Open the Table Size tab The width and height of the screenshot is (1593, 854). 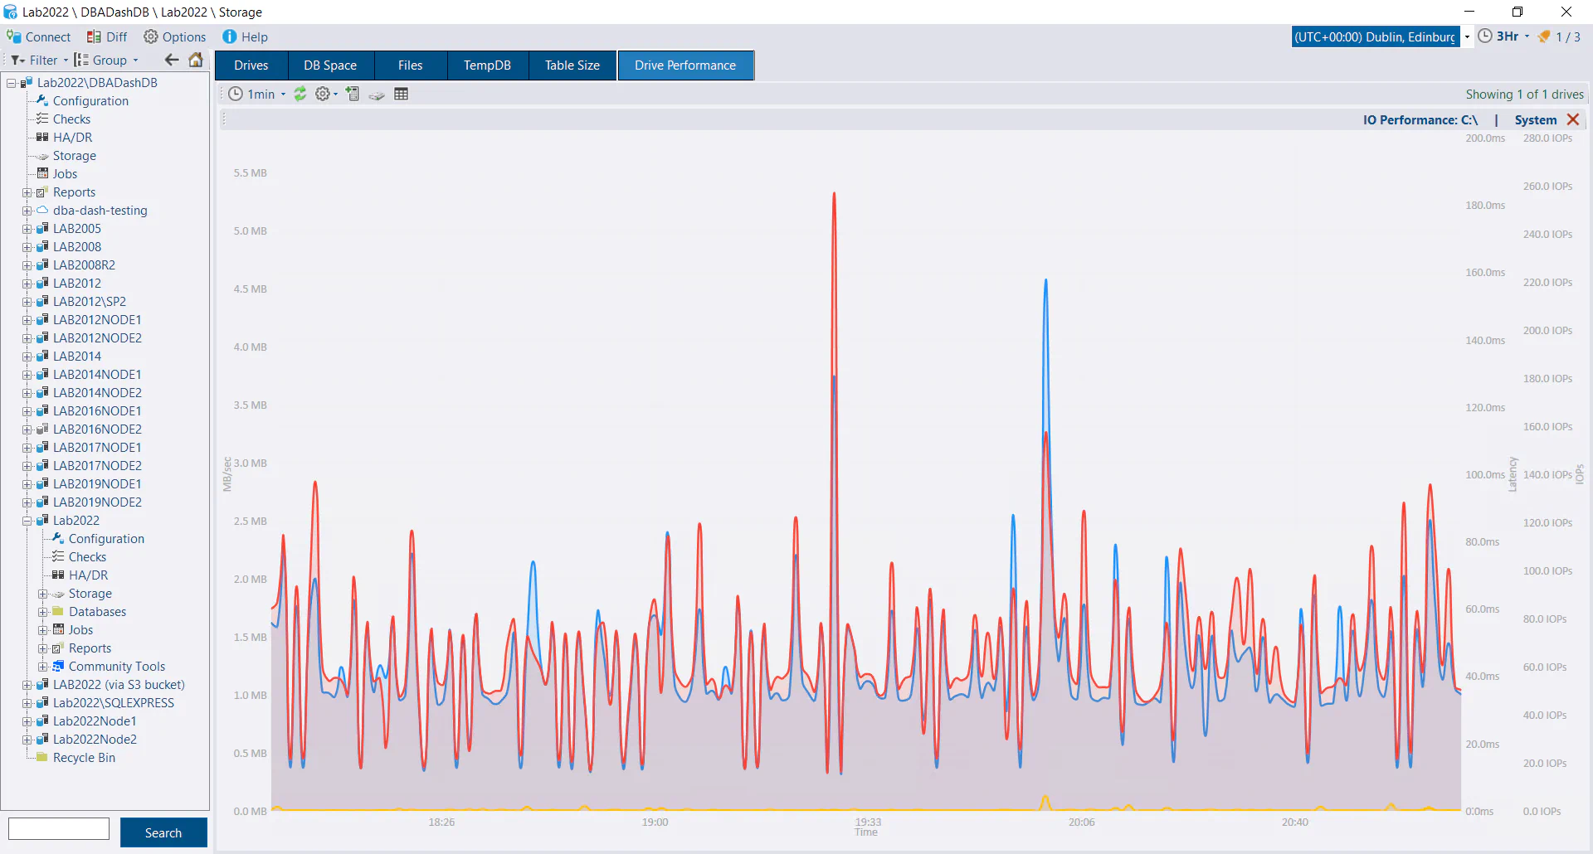point(572,66)
